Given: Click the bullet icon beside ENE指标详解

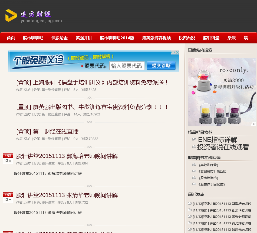Looking at the screenshot, I should tap(194, 139).
